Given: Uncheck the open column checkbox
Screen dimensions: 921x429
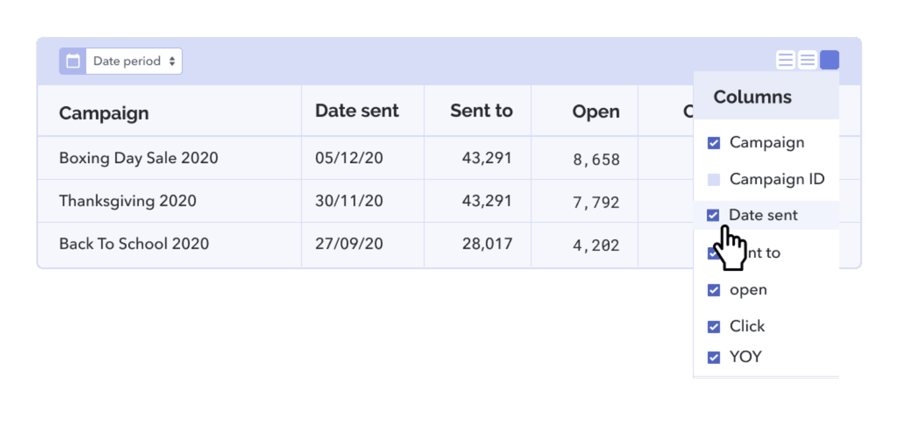Looking at the screenshot, I should coord(714,290).
